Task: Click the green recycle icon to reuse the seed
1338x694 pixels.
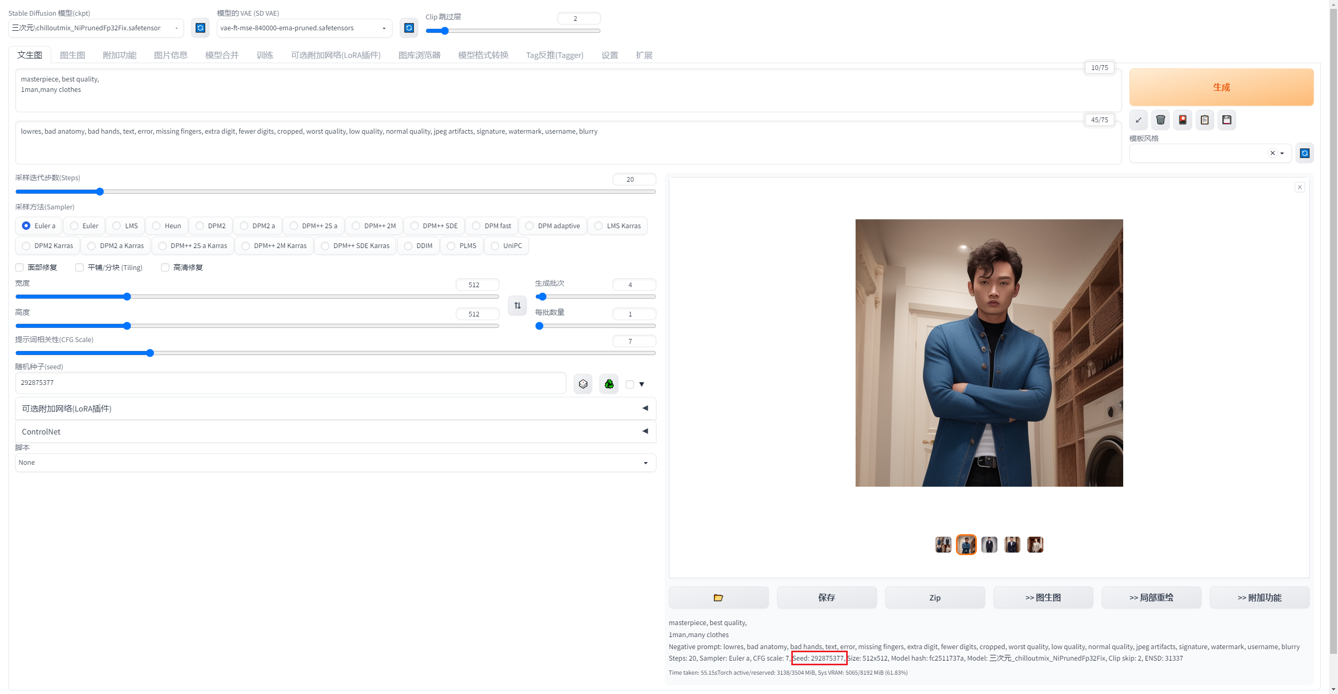Action: [609, 384]
